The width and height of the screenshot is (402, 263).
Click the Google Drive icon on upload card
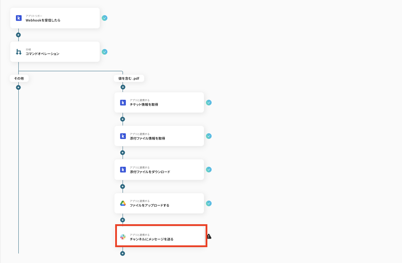pyautogui.click(x=123, y=203)
